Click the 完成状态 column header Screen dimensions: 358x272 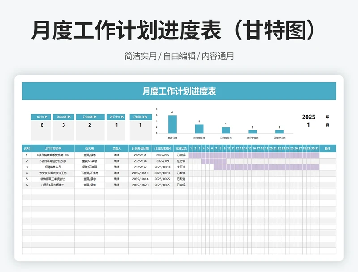(181, 148)
